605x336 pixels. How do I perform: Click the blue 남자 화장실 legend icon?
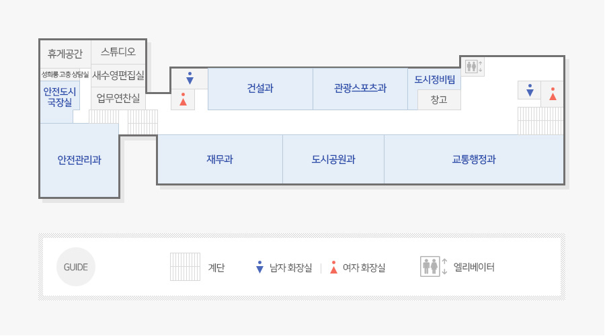click(x=259, y=267)
